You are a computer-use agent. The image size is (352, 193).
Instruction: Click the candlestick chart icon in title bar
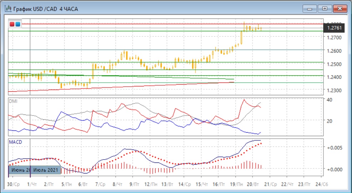click(8, 9)
